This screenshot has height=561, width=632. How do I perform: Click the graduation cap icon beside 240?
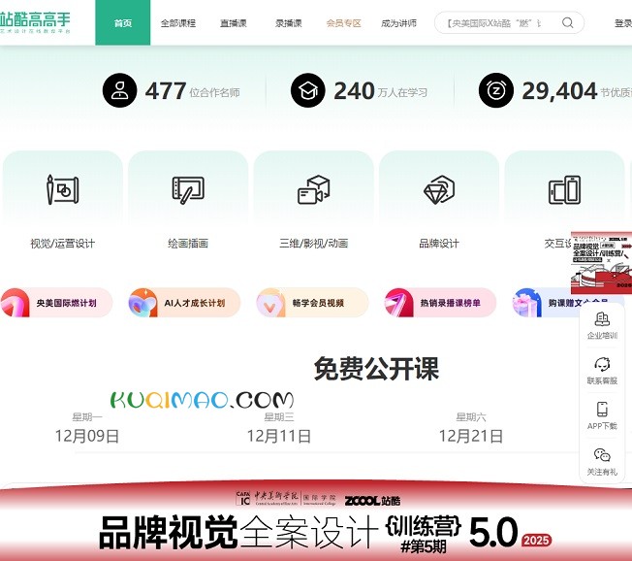click(308, 90)
